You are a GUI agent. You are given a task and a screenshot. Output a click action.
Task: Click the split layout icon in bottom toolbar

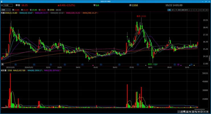tap(193, 112)
